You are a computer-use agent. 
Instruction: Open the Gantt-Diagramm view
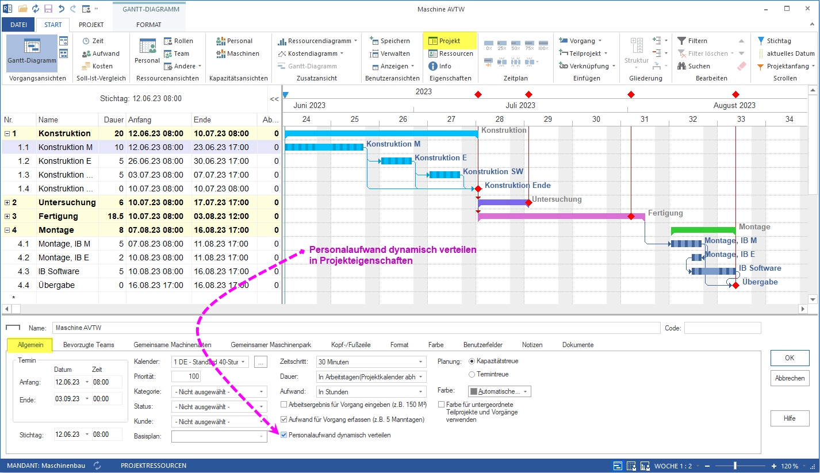pyautogui.click(x=32, y=52)
